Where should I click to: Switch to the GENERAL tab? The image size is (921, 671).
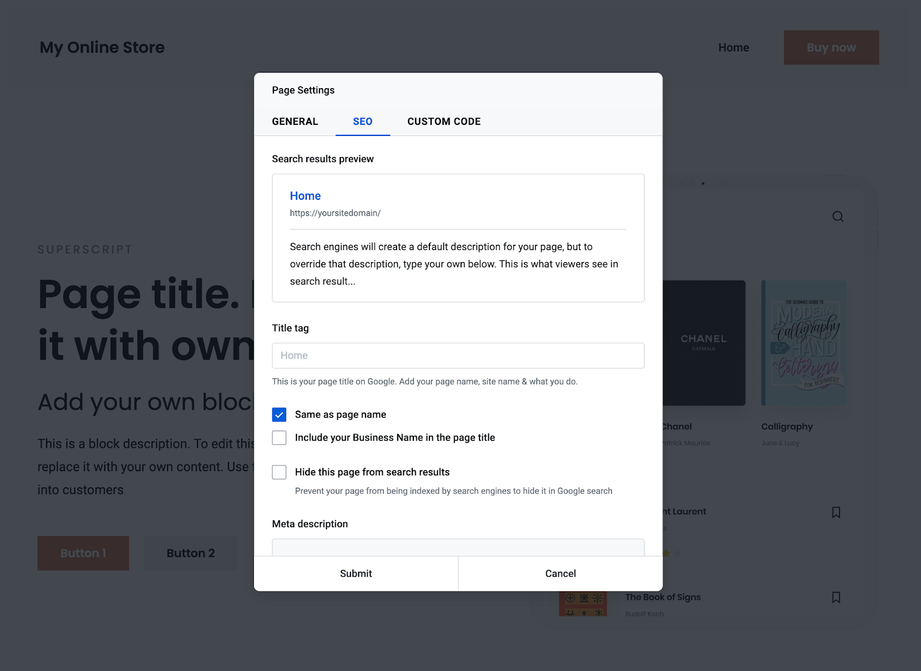295,122
